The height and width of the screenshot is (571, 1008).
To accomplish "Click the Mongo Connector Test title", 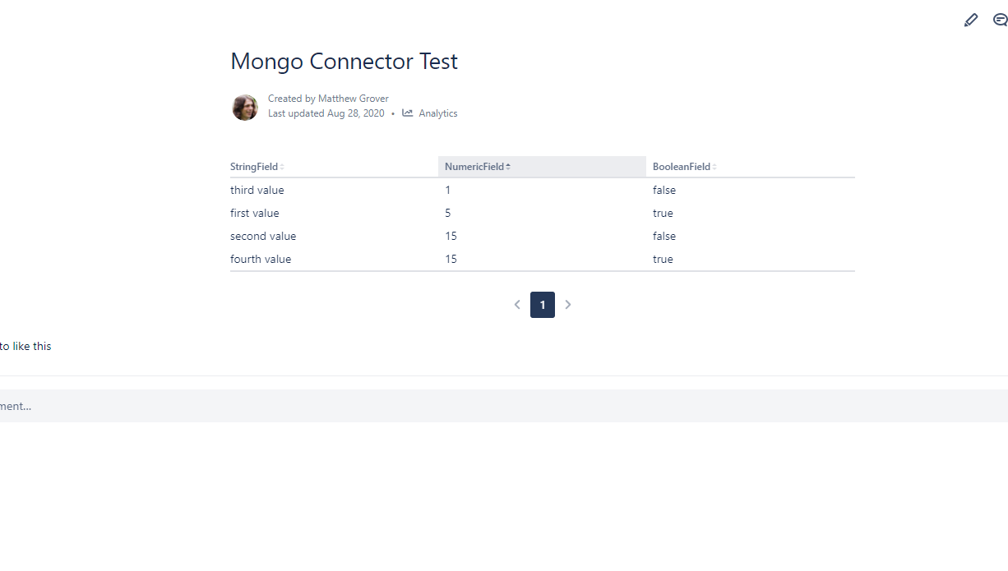I will [344, 62].
